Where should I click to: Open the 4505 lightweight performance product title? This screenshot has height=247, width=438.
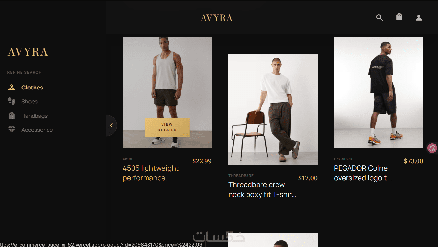tap(151, 173)
